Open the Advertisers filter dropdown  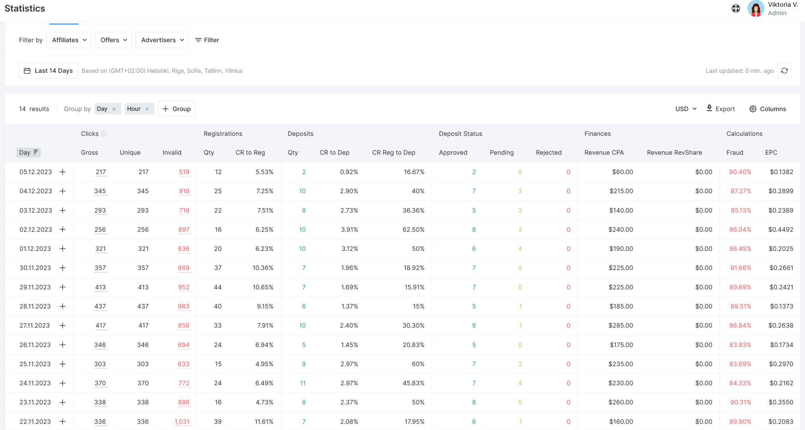pyautogui.click(x=161, y=40)
